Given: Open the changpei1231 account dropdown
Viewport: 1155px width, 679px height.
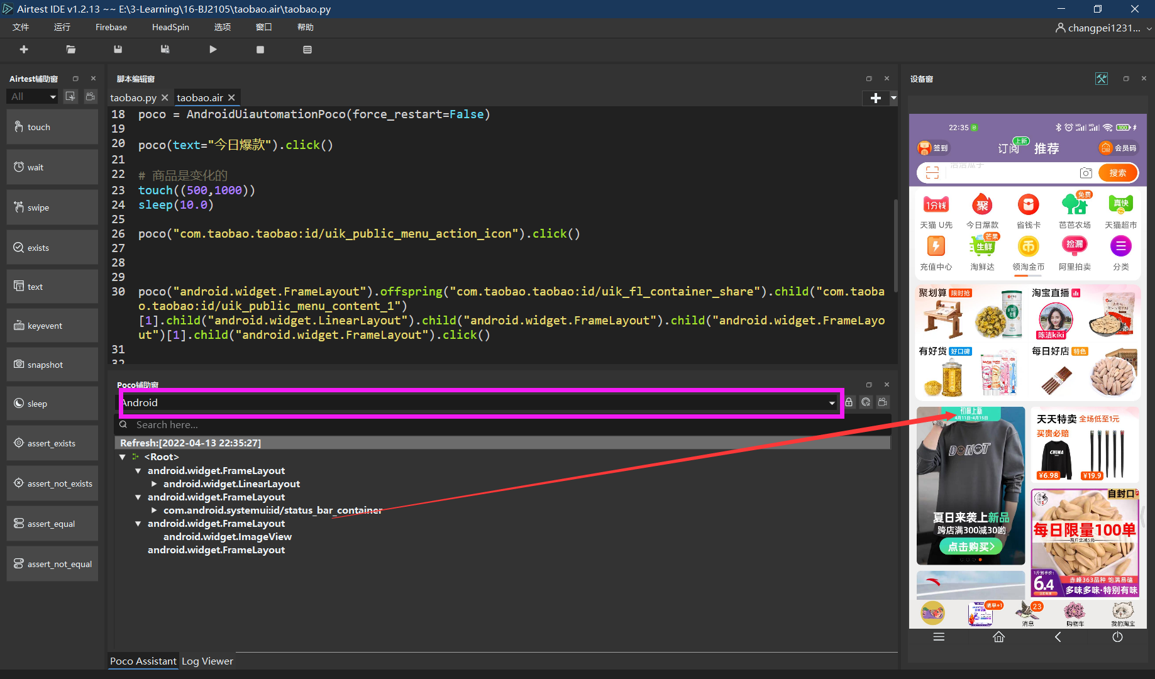Looking at the screenshot, I should [1104, 28].
